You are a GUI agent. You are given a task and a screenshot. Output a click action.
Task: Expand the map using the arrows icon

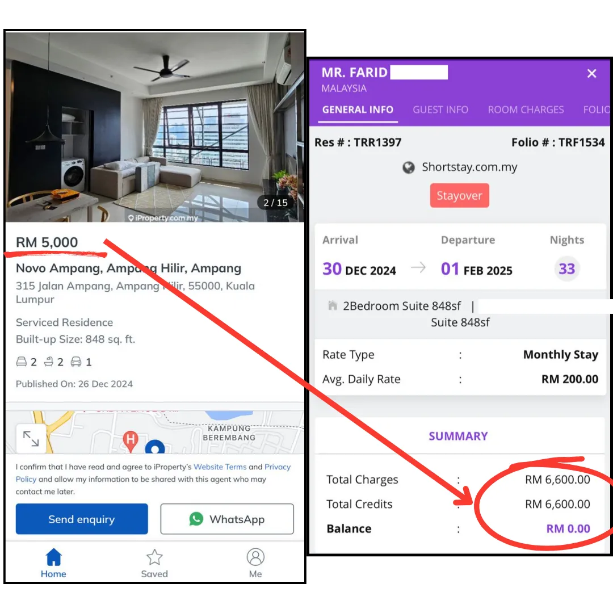[x=31, y=439]
